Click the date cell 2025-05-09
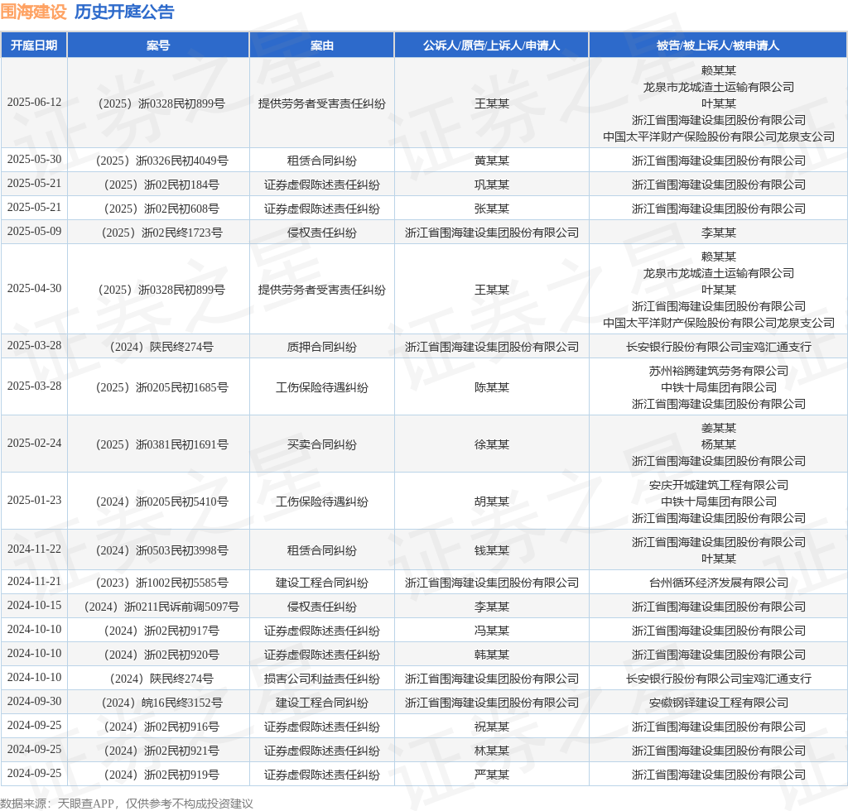848x811 pixels. (x=34, y=231)
